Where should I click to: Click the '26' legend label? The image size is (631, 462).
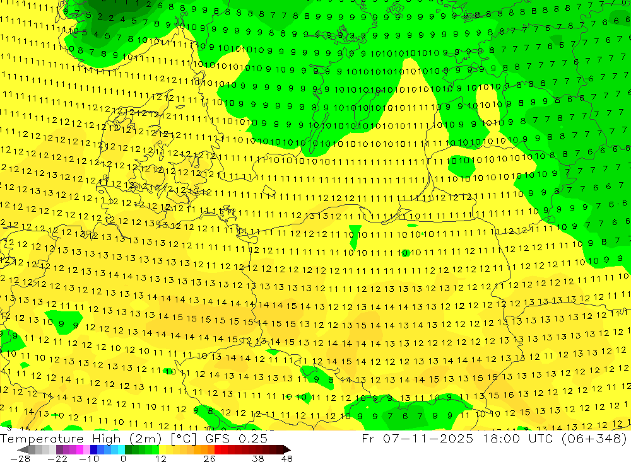(209, 458)
